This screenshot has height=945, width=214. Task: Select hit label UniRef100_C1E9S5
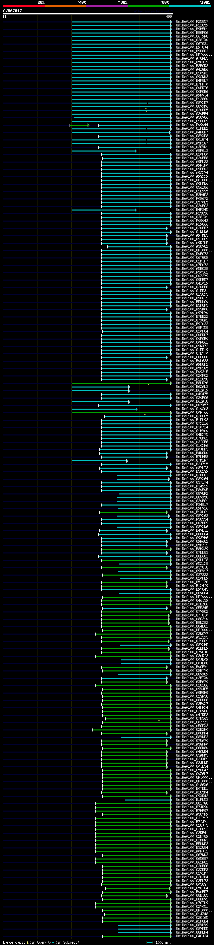(x=192, y=191)
